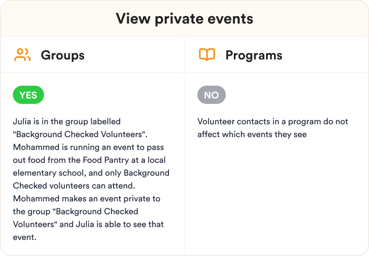The width and height of the screenshot is (369, 256).
Task: Select the gray NO badge
Action: [x=211, y=95]
